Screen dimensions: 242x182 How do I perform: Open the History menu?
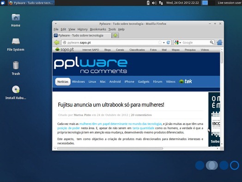click(82, 29)
